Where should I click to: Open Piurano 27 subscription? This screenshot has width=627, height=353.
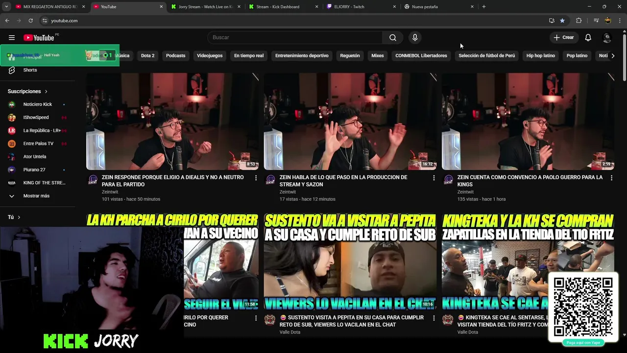coord(38,170)
